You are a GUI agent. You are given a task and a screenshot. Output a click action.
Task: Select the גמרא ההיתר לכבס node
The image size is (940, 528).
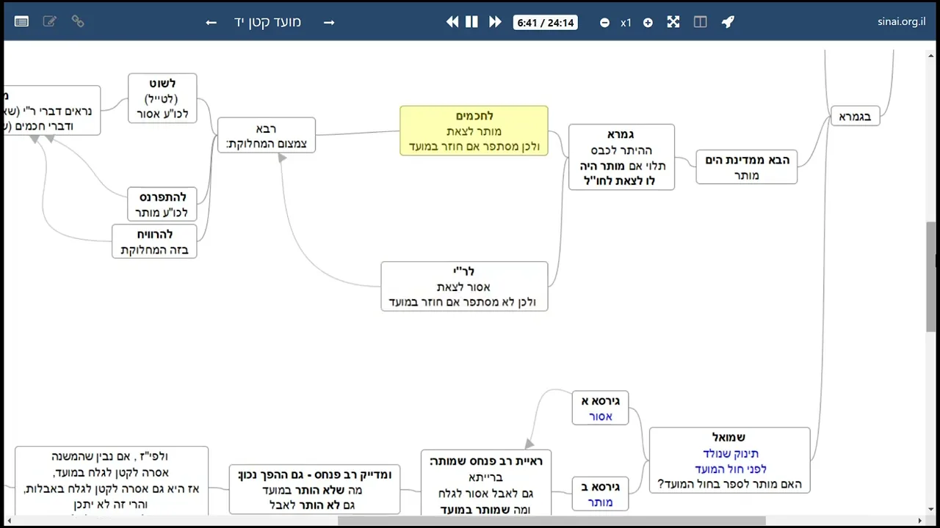pyautogui.click(x=621, y=157)
